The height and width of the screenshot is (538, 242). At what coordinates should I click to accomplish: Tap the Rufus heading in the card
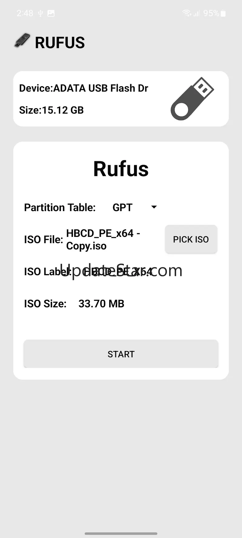coord(121,169)
